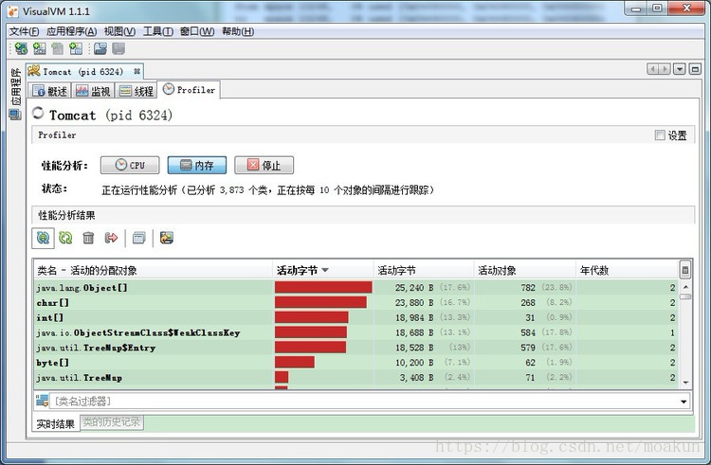
Task: Sort by numeric 活动字节 column header
Action: [424, 270]
